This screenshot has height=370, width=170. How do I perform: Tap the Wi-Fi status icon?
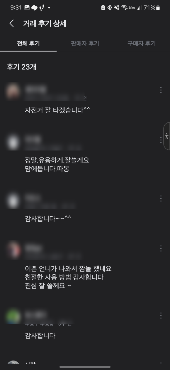point(124,8)
